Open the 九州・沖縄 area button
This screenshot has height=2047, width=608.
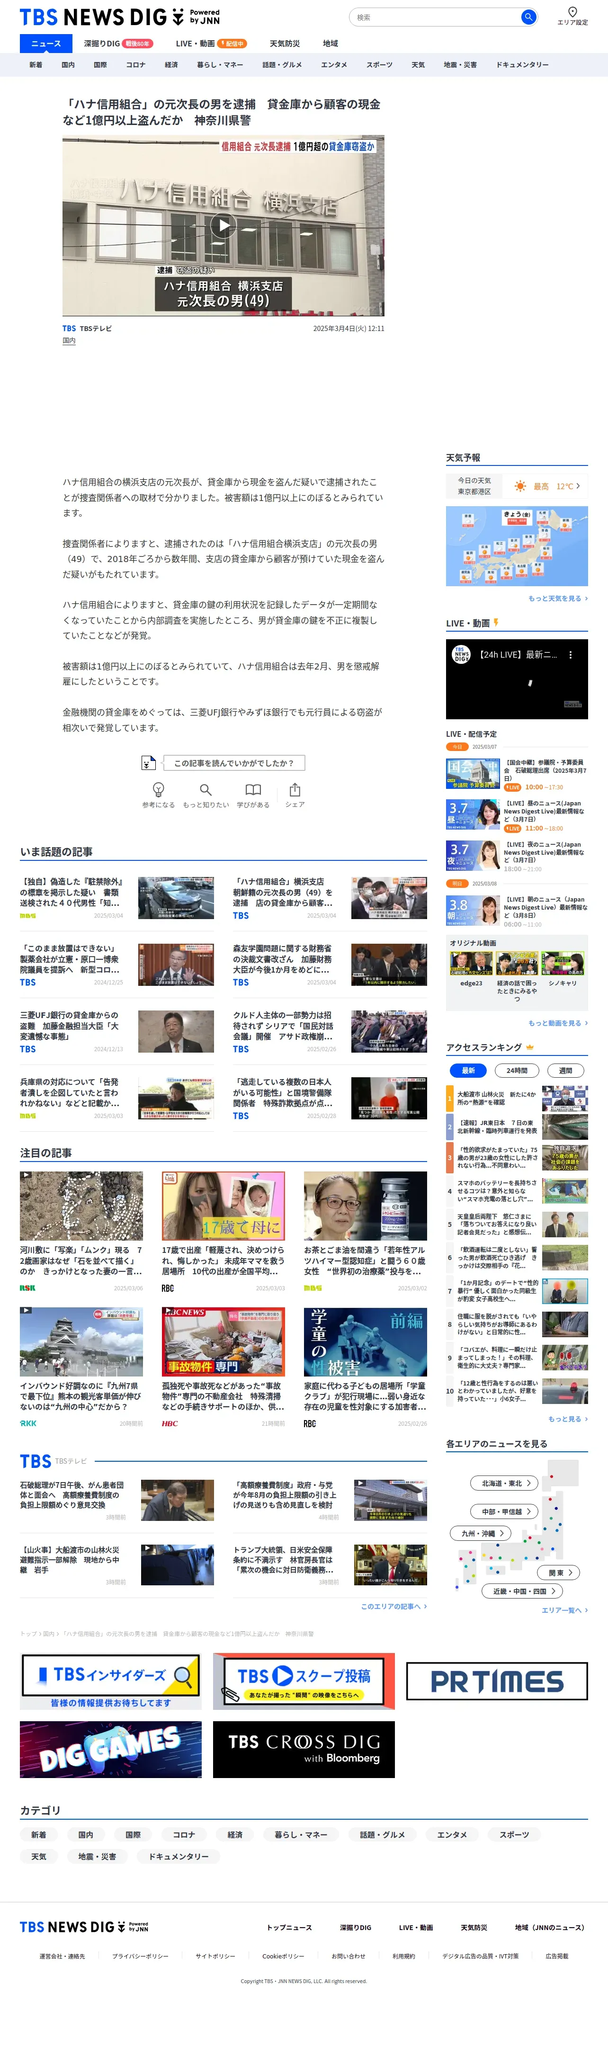[481, 1534]
